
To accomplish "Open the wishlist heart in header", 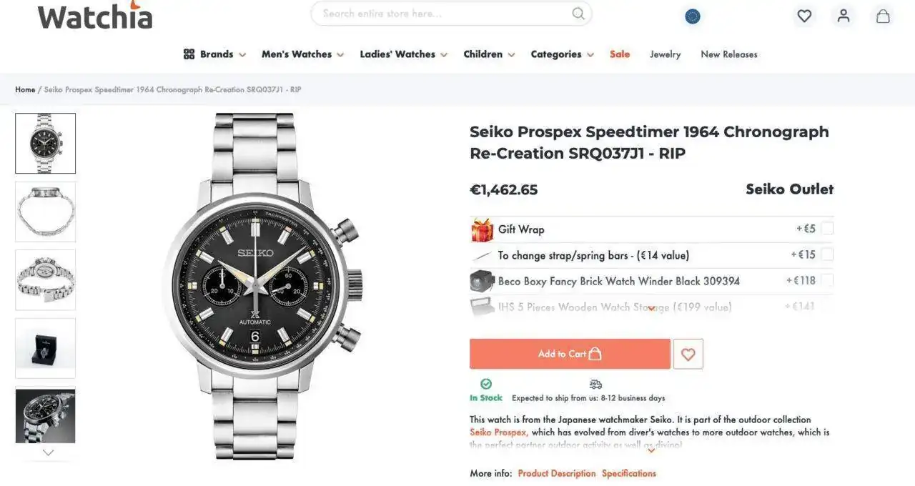I will (x=804, y=16).
